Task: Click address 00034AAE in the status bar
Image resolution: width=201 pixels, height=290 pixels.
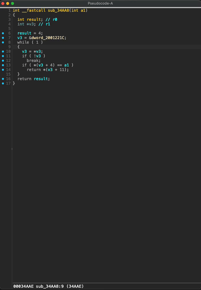Action: pos(23,286)
